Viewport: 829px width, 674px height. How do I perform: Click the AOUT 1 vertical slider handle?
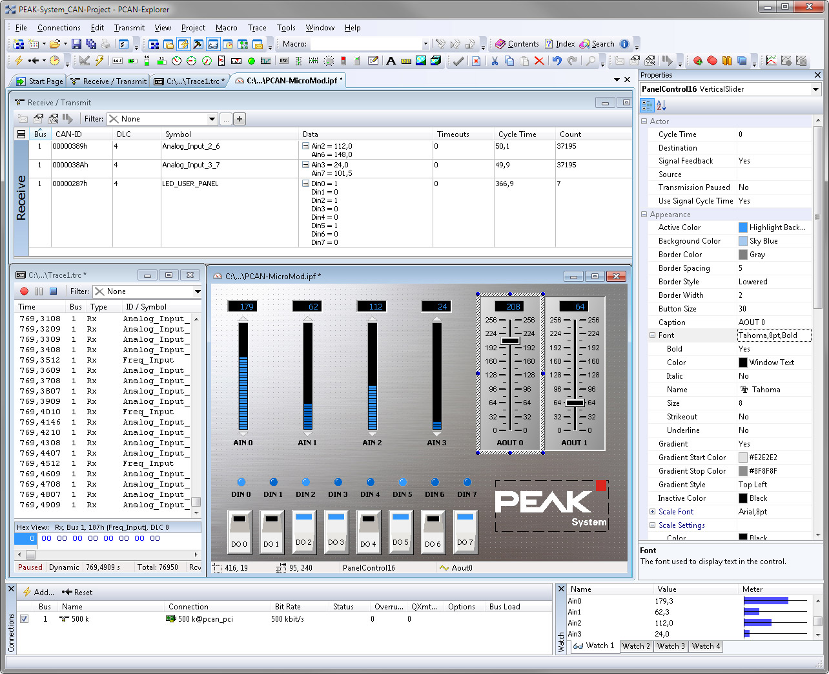[575, 403]
